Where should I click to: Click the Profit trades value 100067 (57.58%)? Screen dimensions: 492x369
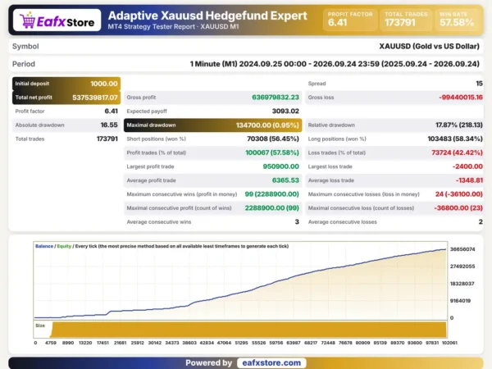click(x=272, y=153)
